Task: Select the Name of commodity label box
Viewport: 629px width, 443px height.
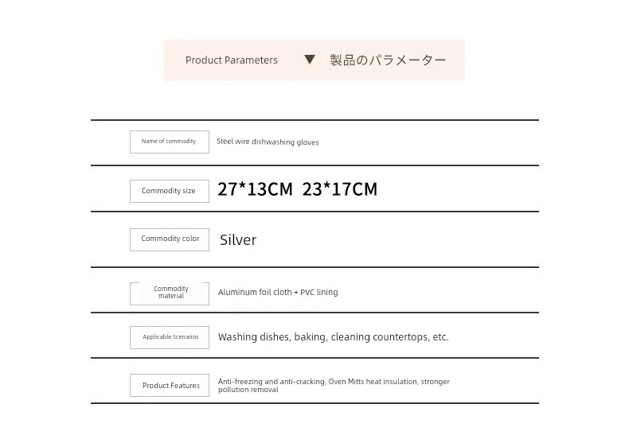Action: point(170,142)
